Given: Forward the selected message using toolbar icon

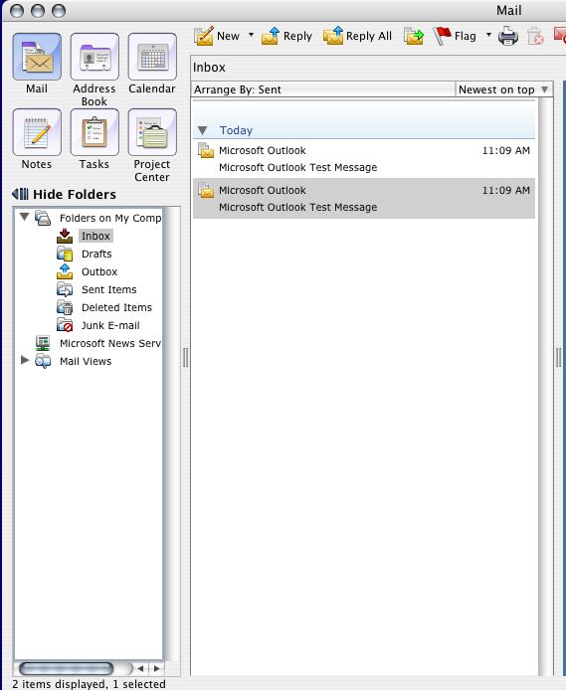Looking at the screenshot, I should click(x=414, y=36).
